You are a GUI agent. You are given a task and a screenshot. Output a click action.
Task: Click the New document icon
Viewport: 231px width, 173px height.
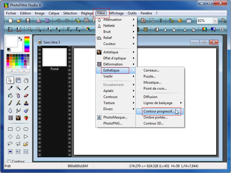[x=10, y=20]
